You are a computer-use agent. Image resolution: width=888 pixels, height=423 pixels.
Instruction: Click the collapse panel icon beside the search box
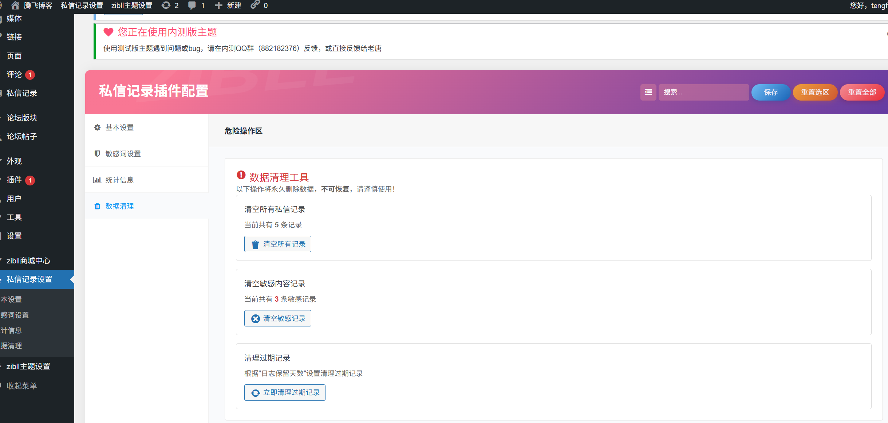click(648, 92)
